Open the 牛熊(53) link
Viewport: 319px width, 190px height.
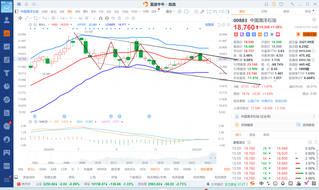tap(267, 101)
